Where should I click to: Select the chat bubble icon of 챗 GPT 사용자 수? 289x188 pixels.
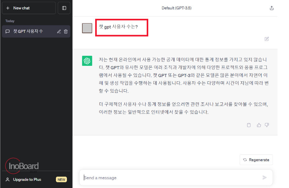tap(8, 31)
